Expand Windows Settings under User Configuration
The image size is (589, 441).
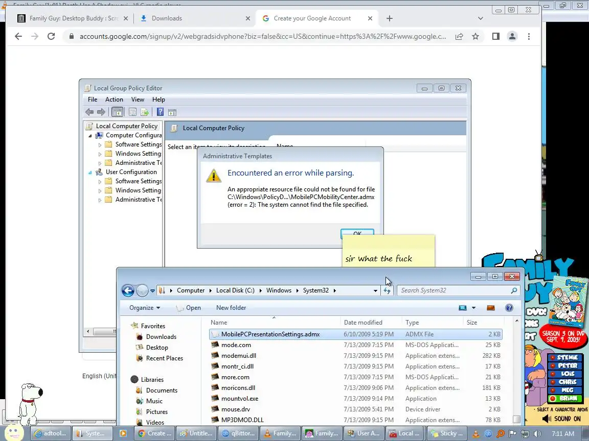[x=100, y=191]
